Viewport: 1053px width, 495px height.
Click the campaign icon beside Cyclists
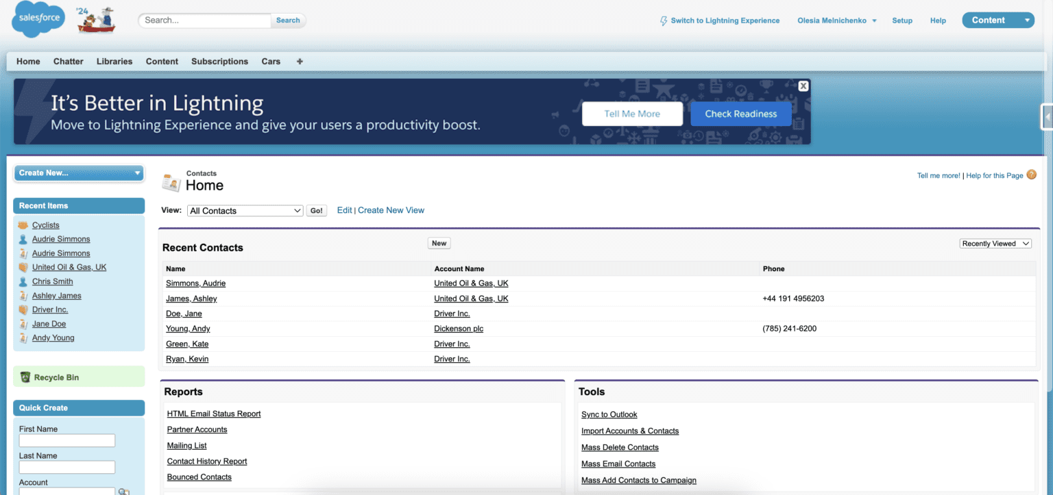pyautogui.click(x=23, y=225)
